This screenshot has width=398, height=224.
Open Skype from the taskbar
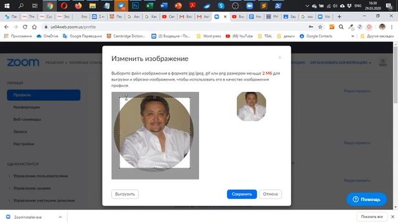[221, 6]
